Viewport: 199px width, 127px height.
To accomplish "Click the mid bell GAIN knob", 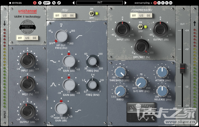I will (69, 85).
